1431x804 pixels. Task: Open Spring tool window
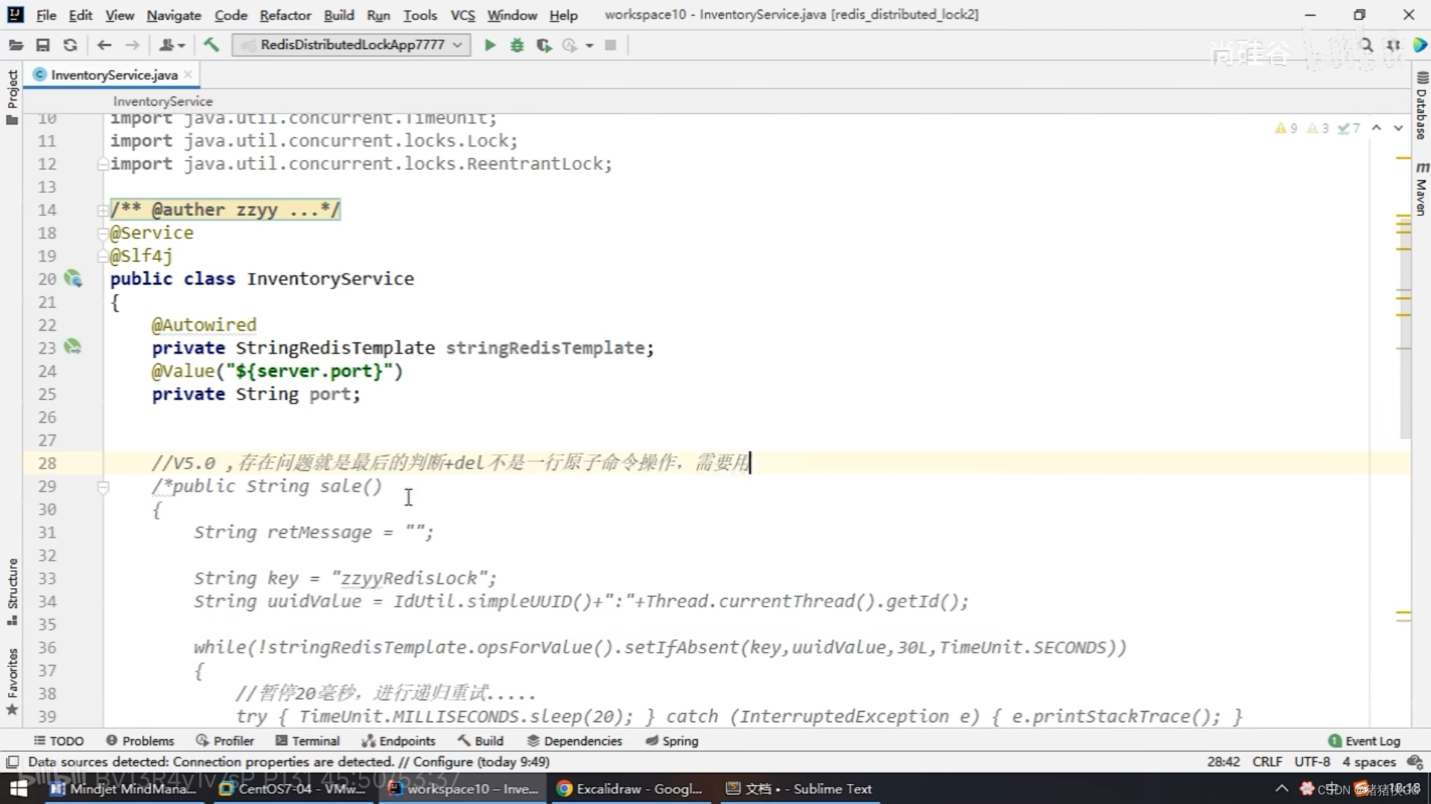point(672,741)
